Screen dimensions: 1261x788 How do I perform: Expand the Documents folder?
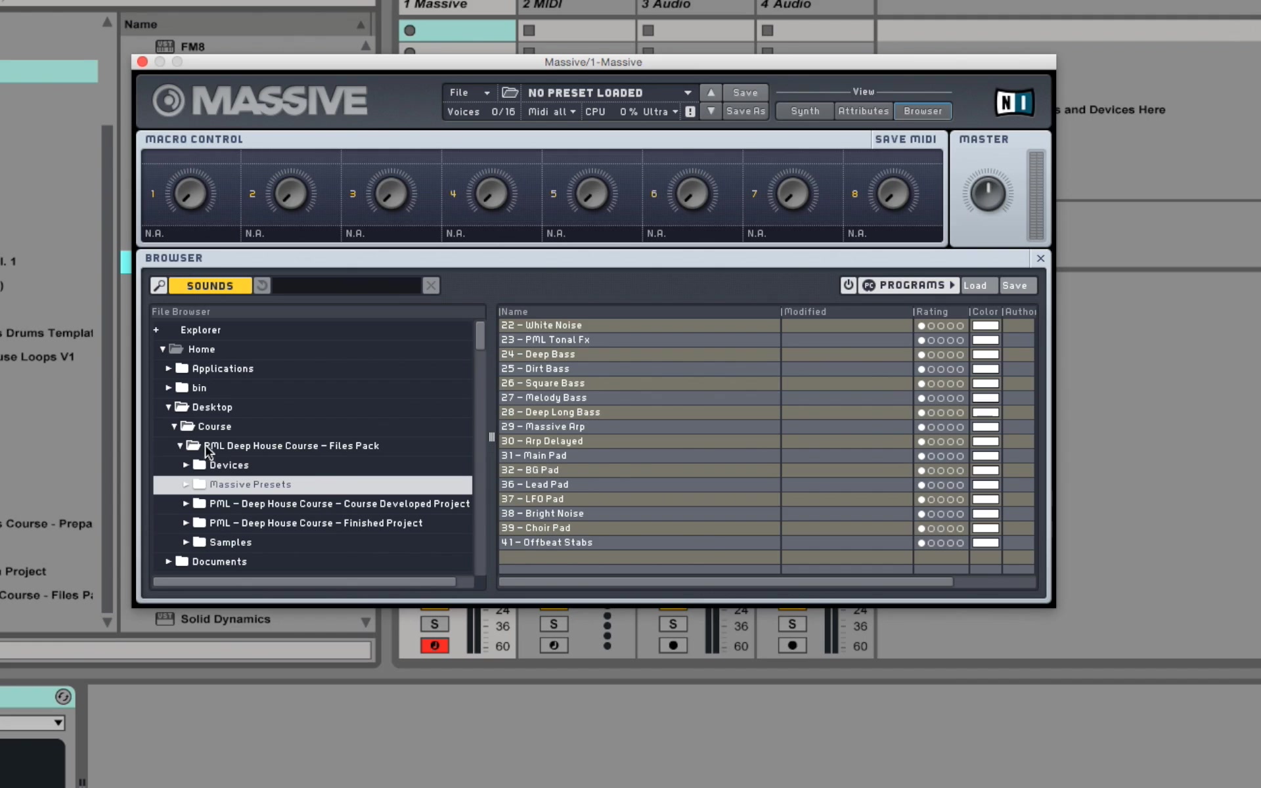pos(169,561)
